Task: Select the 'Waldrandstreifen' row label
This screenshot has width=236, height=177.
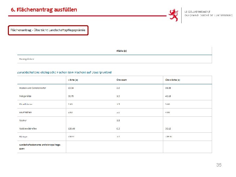Action: click(28, 129)
